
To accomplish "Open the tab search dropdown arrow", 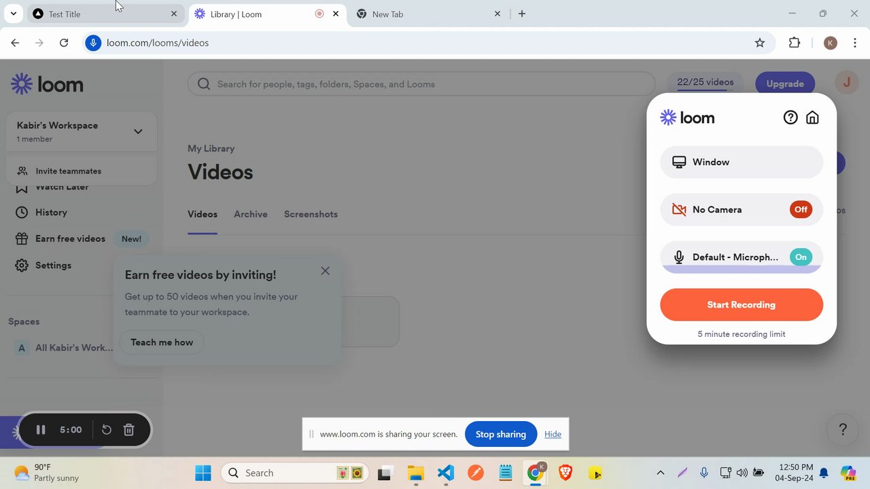I will [13, 14].
